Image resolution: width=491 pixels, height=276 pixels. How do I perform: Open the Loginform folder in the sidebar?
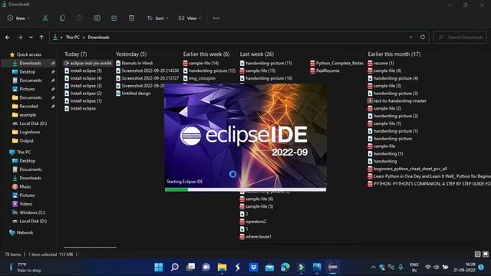[29, 132]
